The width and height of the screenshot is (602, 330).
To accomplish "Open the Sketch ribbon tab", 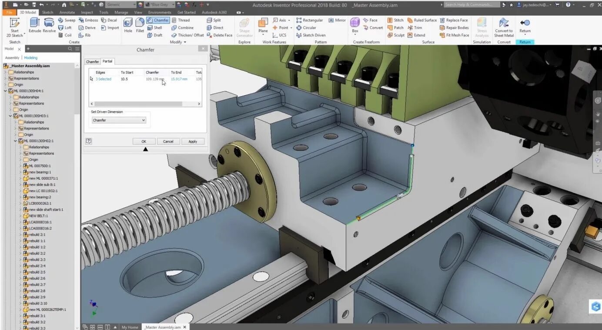I will point(47,12).
